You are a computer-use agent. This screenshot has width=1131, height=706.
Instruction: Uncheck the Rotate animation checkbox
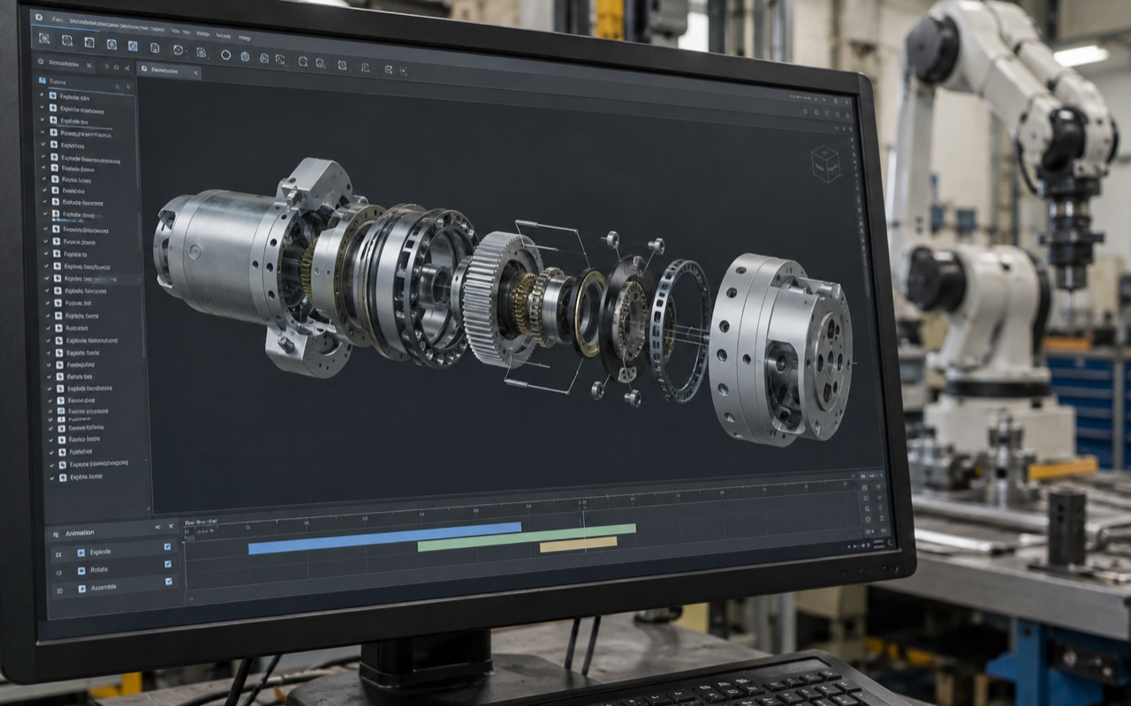coord(168,564)
